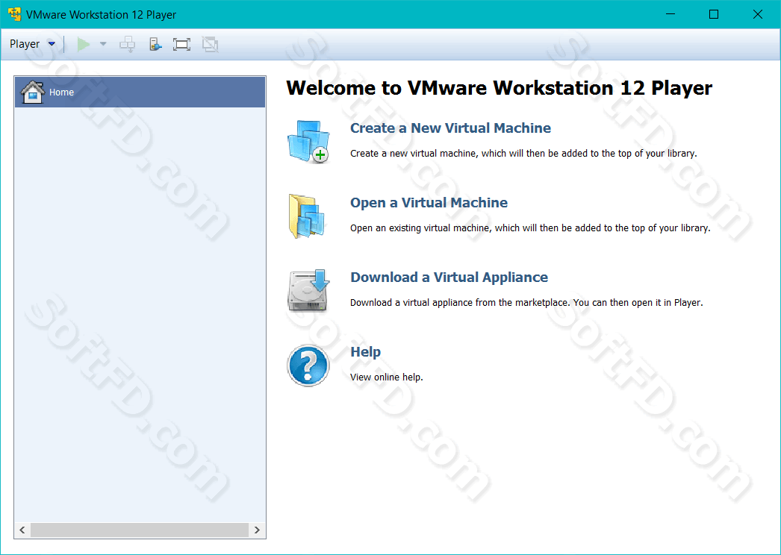Select Home in the library list
This screenshot has width=781, height=555.
pos(140,92)
